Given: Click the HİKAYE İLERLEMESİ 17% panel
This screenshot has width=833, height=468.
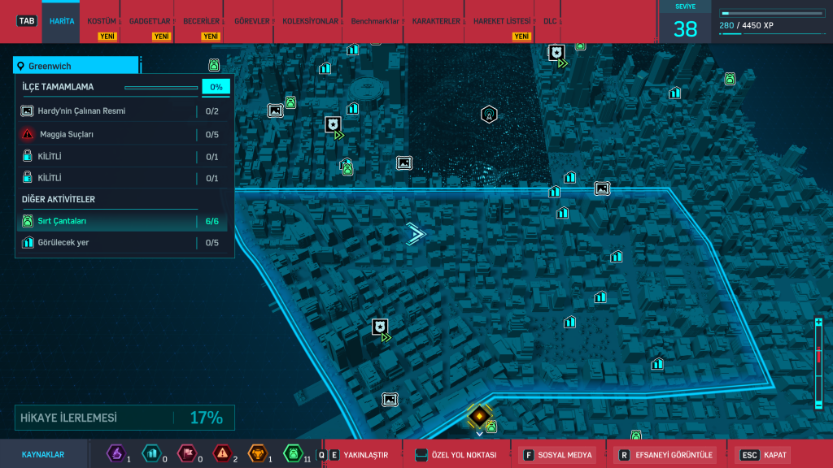Looking at the screenshot, I should tap(124, 418).
